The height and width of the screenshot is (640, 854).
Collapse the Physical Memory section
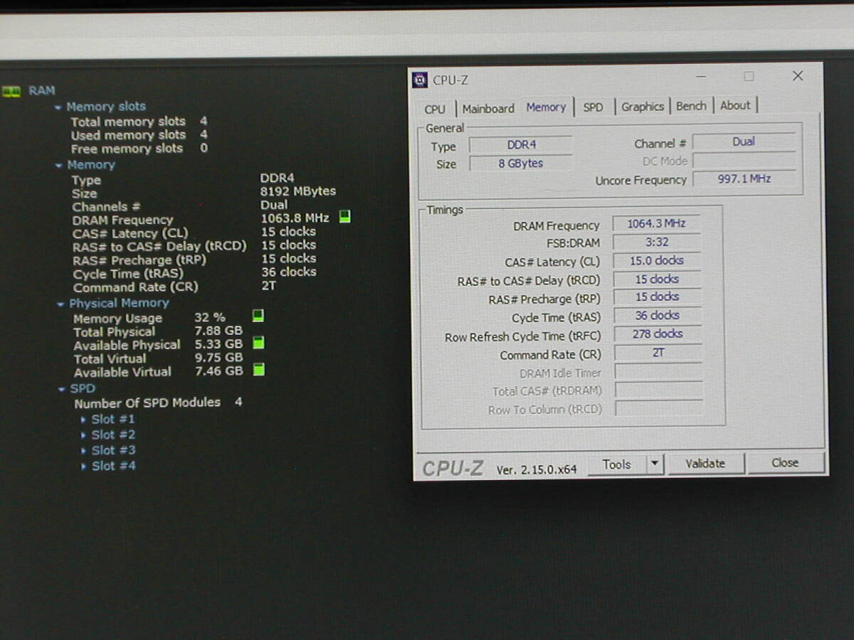pyautogui.click(x=61, y=304)
